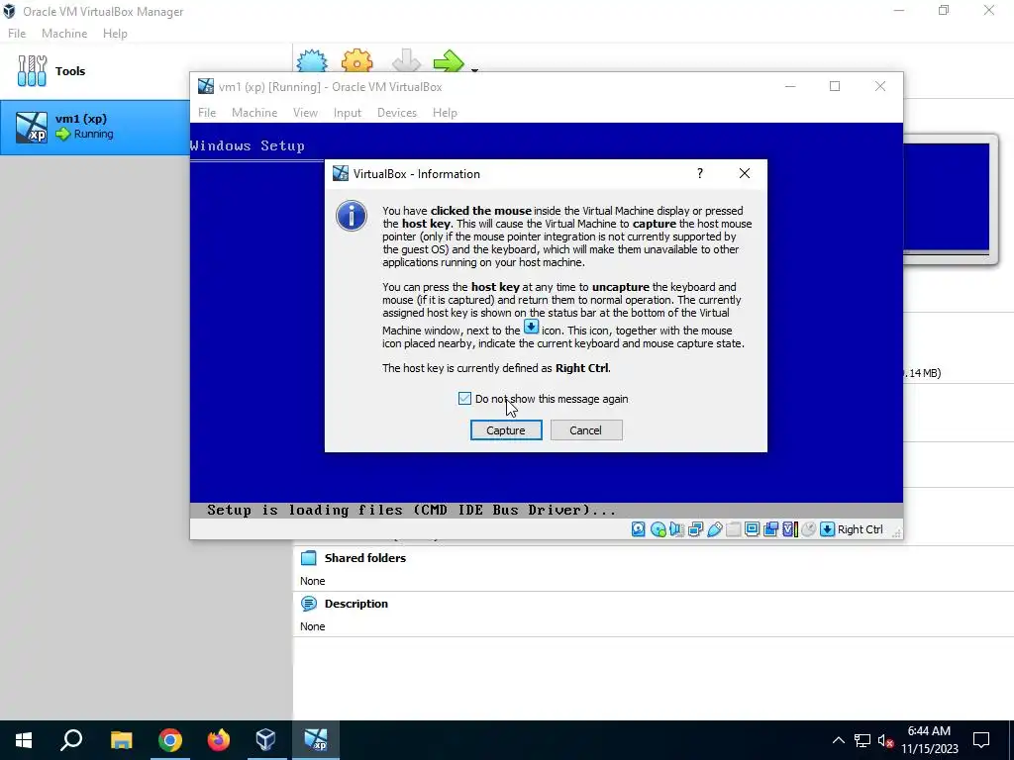1014x760 pixels.
Task: Open taskbar Search
Action: (71, 740)
